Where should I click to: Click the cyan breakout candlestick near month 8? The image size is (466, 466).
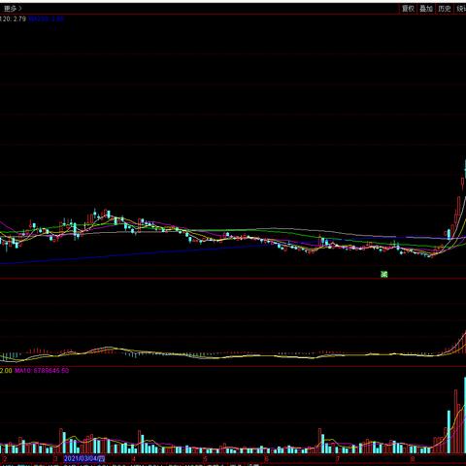pyautogui.click(x=449, y=234)
